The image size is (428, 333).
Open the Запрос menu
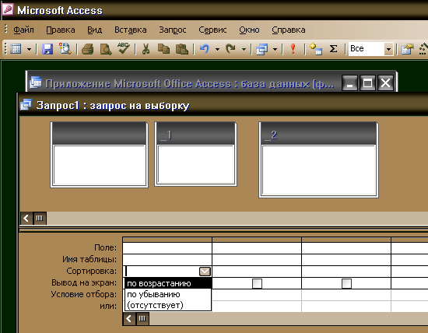coord(173,30)
